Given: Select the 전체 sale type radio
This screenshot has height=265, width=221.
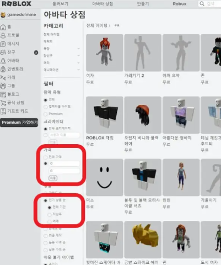Looking at the screenshot, I should (x=45, y=100).
